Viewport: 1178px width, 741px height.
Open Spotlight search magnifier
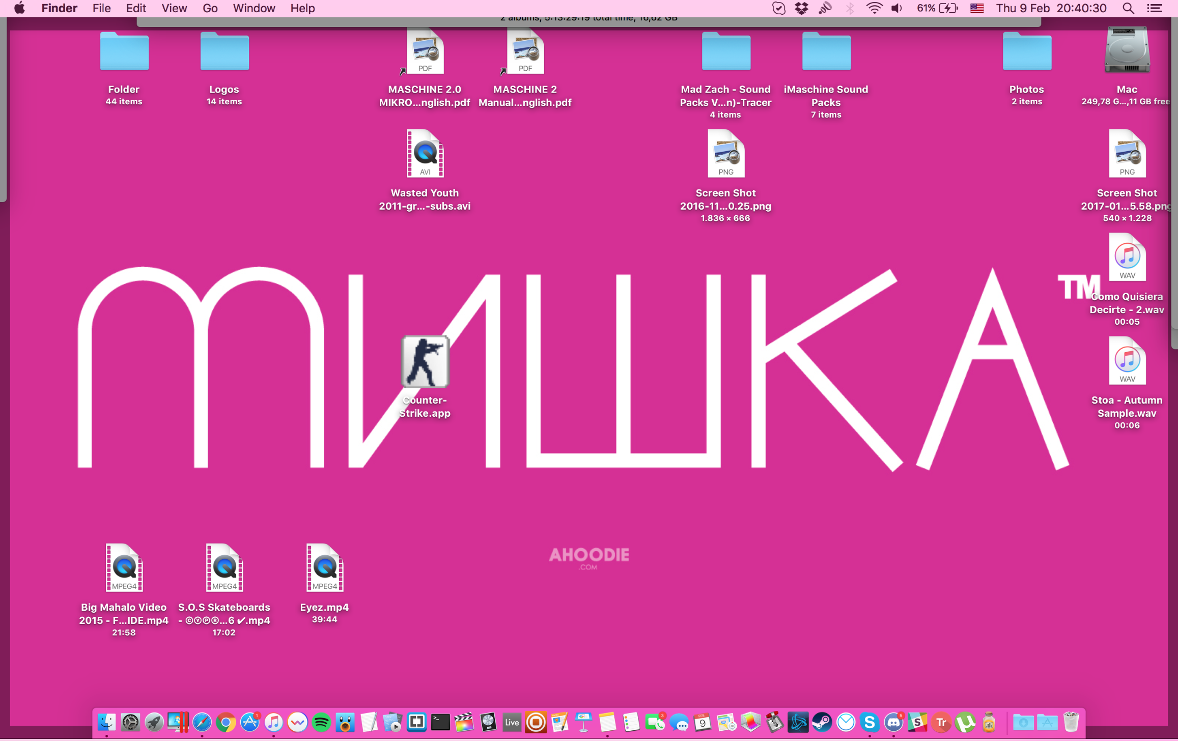[x=1128, y=8]
